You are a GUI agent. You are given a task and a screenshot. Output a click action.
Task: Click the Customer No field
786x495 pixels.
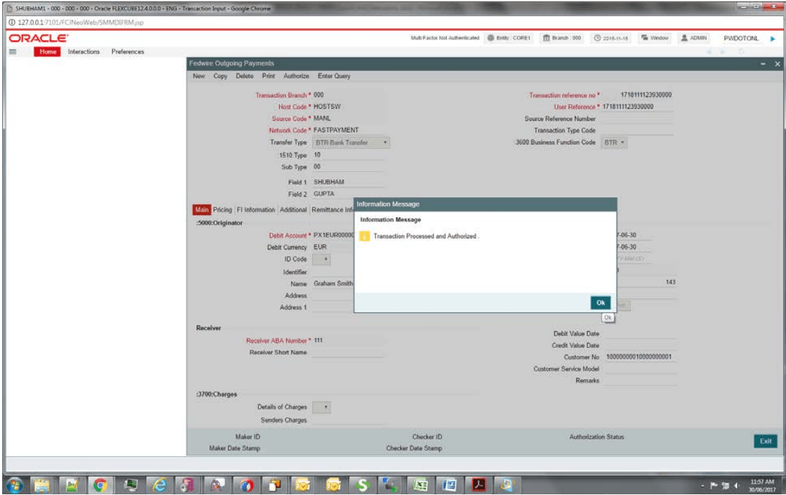click(639, 357)
